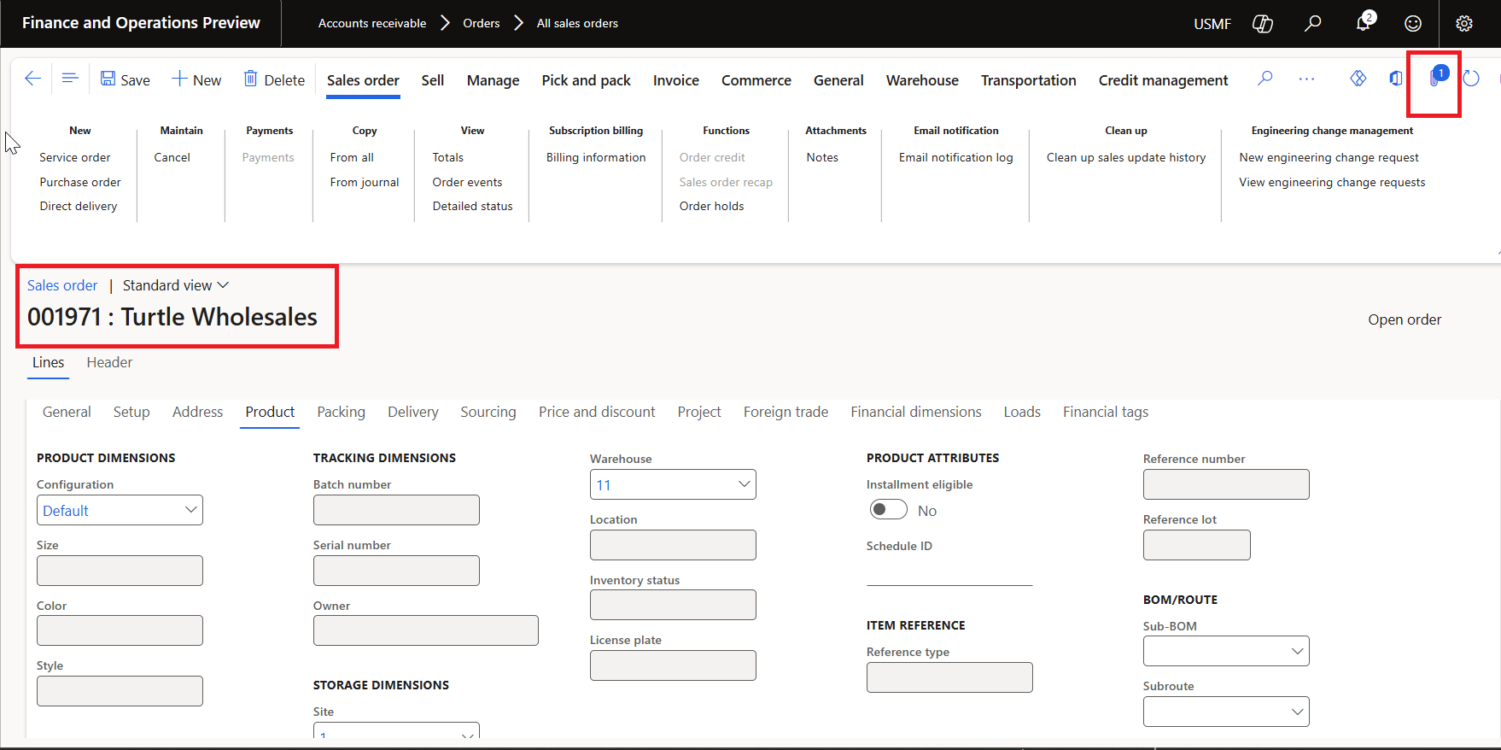1501x750 pixels.
Task: Open the Office app icon in the action pane
Action: (x=1396, y=79)
